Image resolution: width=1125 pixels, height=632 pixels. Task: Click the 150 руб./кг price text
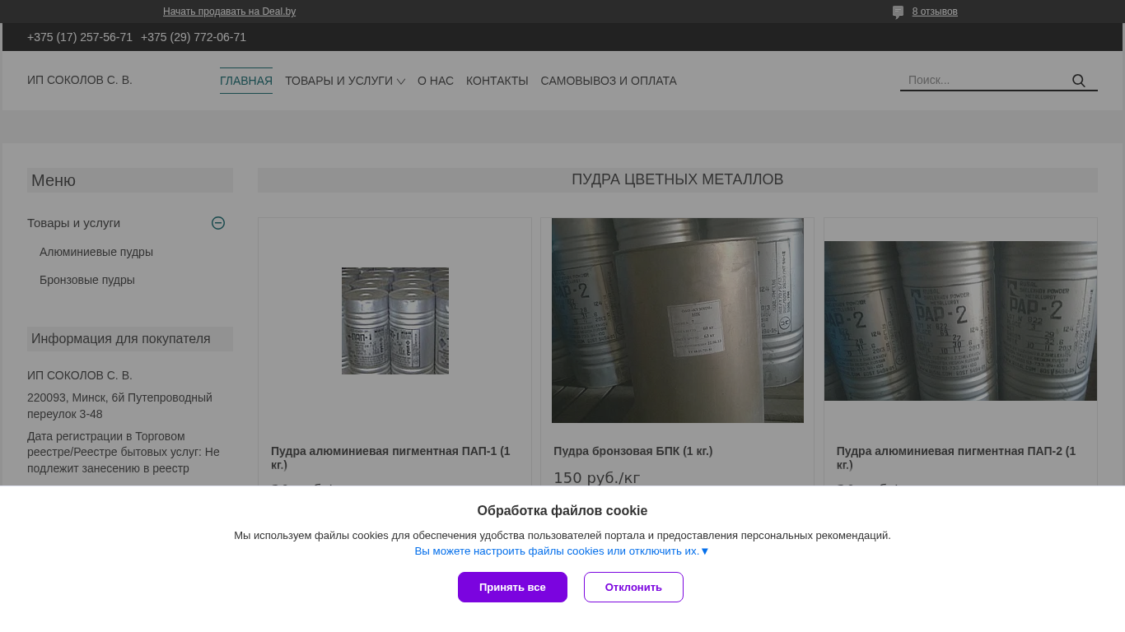[597, 478]
